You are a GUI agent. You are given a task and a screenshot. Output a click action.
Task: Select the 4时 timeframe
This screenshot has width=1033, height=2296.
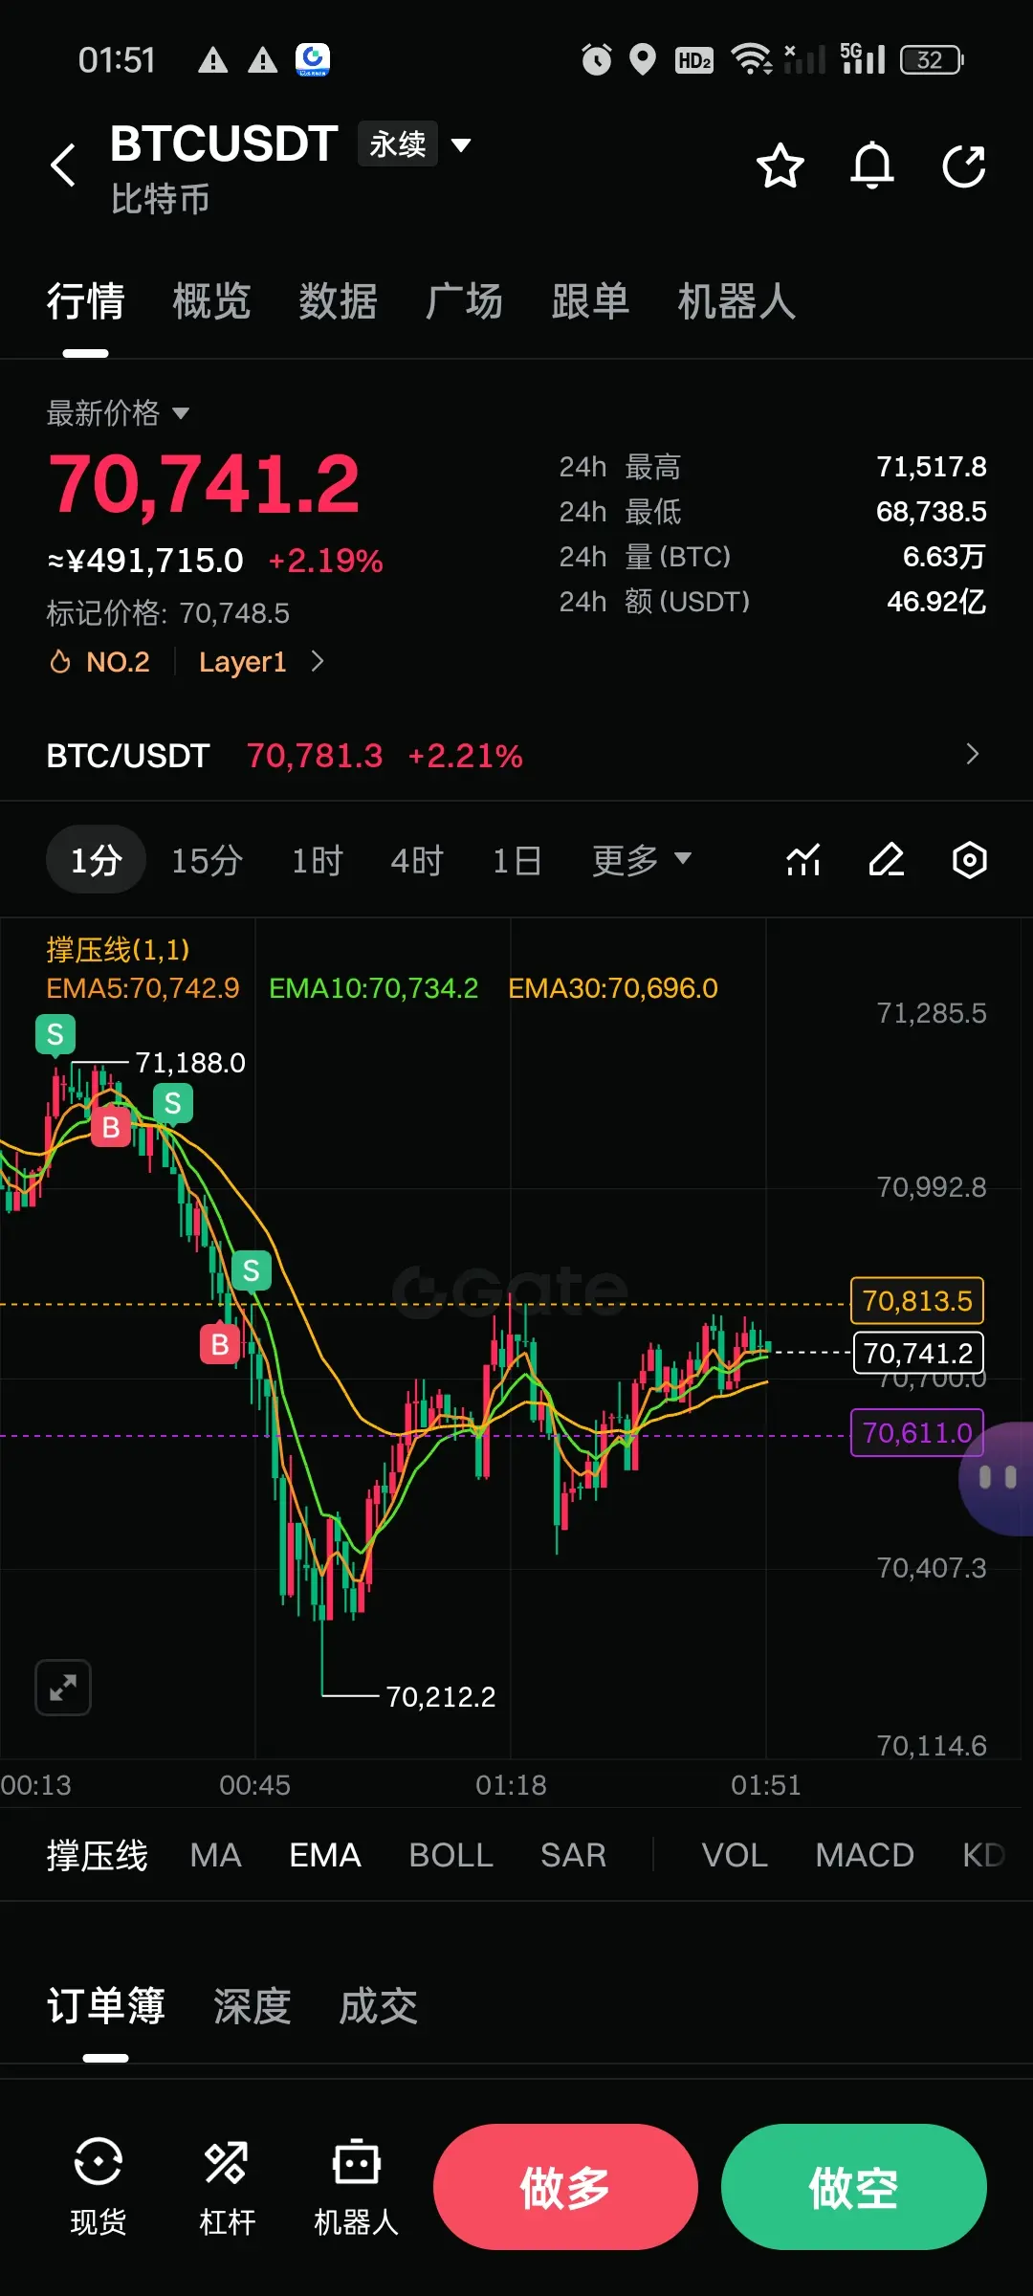[417, 860]
